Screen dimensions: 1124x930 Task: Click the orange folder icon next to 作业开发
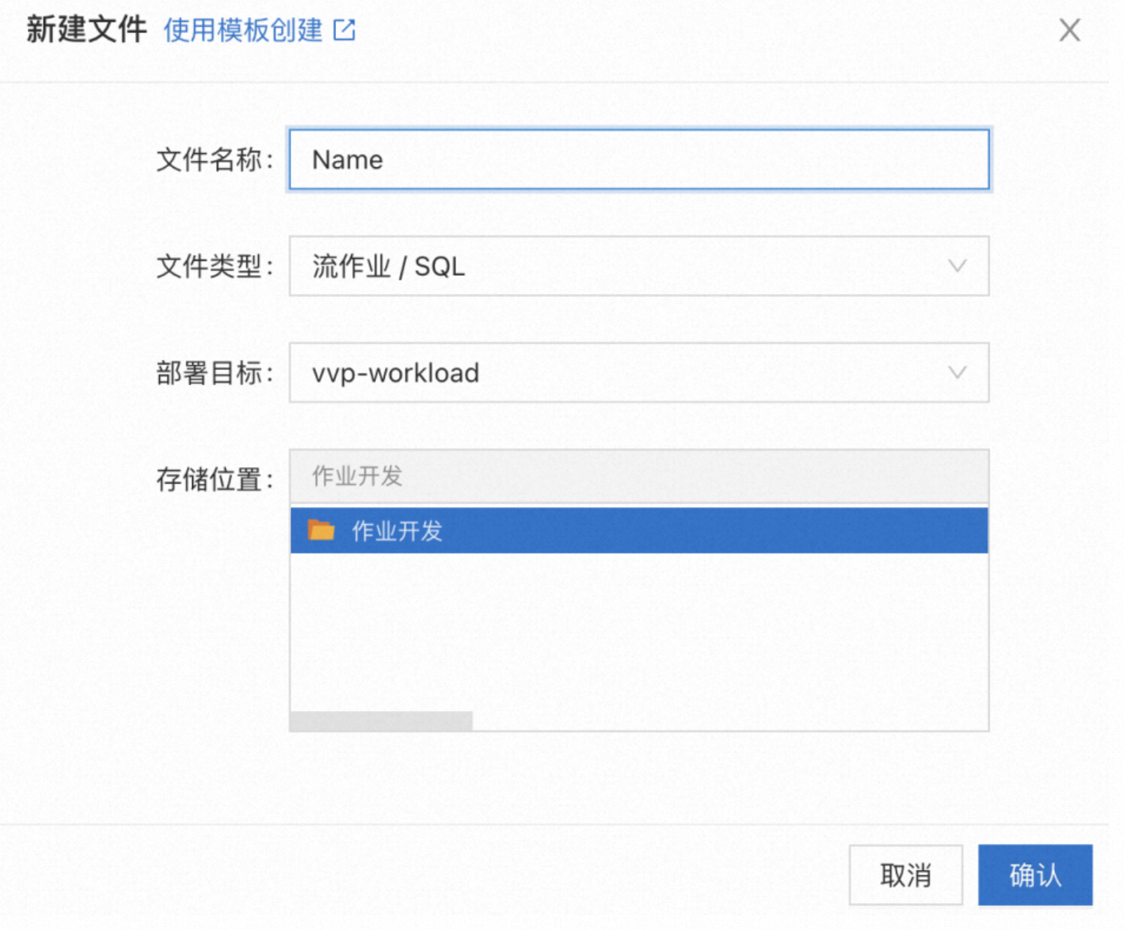tap(321, 530)
